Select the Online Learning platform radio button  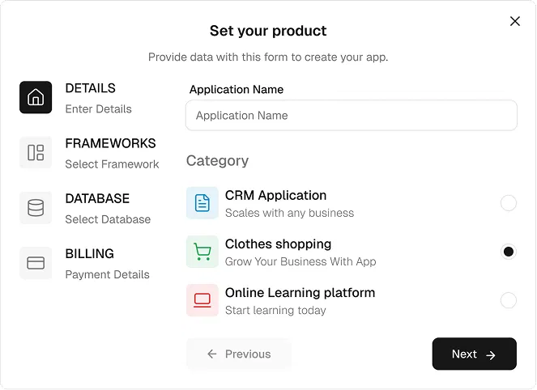point(508,300)
